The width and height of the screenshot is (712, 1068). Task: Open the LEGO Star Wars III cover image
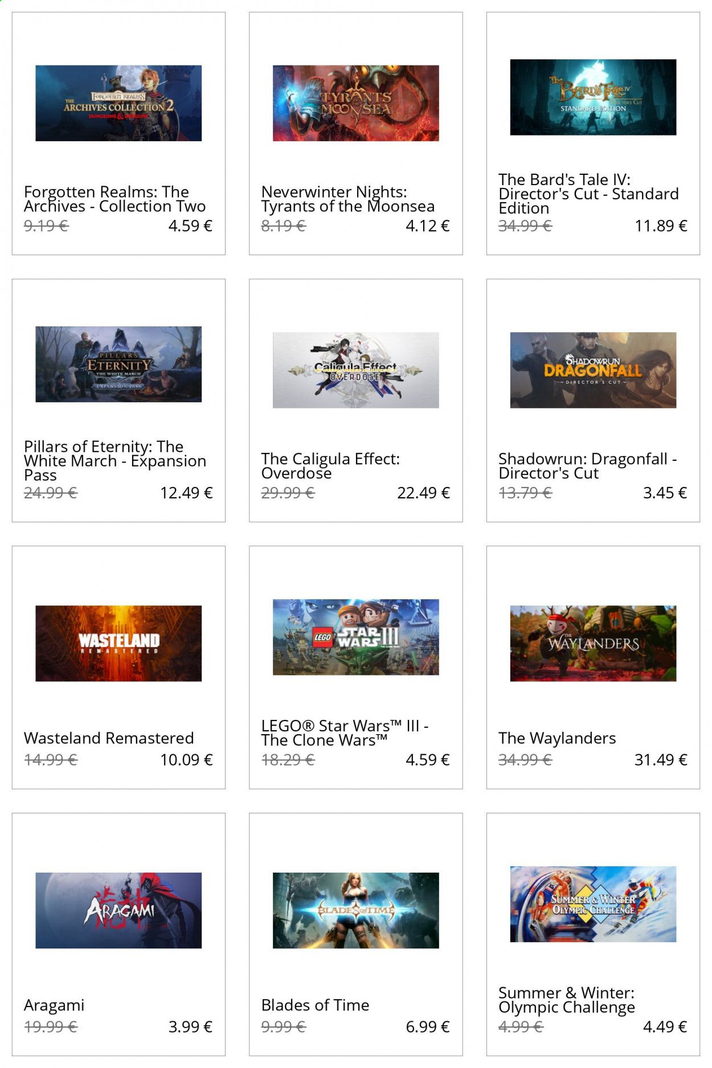355,637
